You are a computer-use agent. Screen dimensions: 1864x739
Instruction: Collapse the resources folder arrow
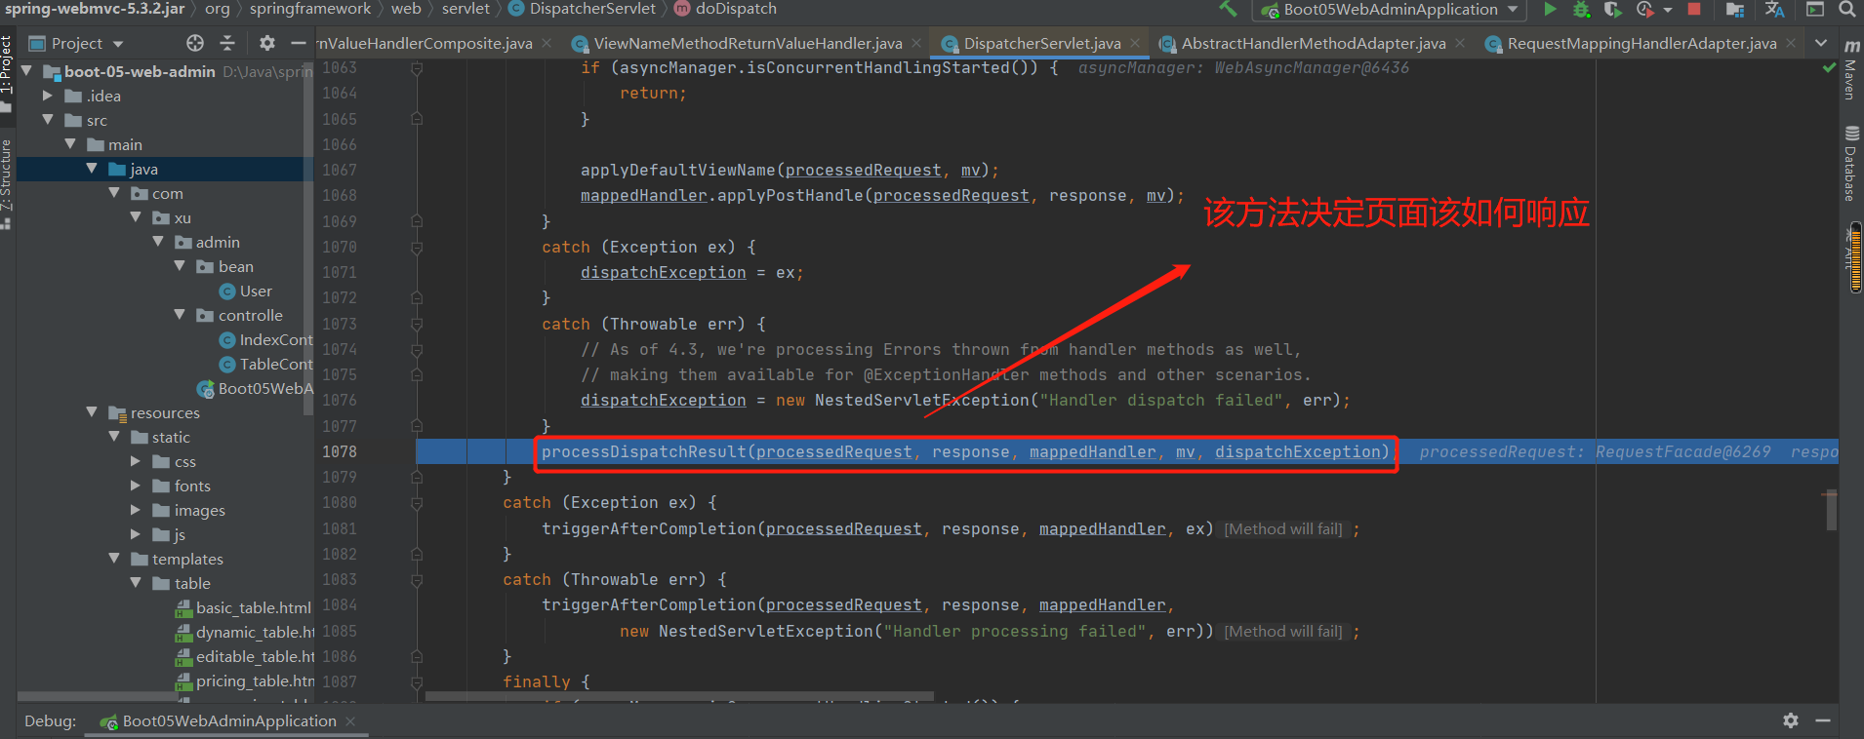(x=92, y=412)
